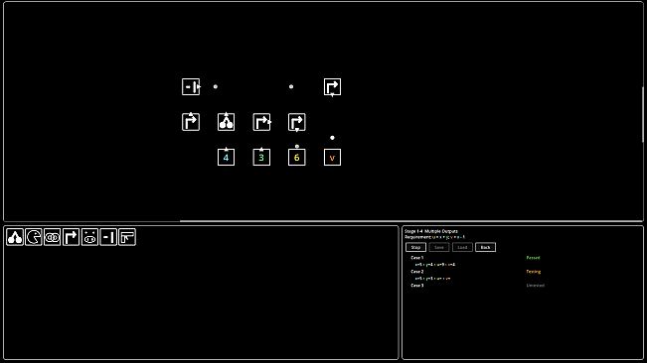Click the horizontal scrollbar below the canvas
The image size is (647, 363).
(x=411, y=221)
